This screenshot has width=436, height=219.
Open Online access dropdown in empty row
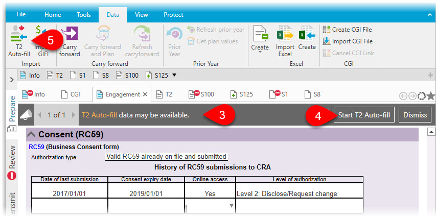231,206
